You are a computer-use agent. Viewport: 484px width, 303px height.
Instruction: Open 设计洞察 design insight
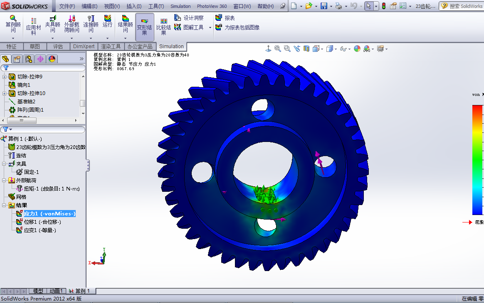pyautogui.click(x=189, y=18)
